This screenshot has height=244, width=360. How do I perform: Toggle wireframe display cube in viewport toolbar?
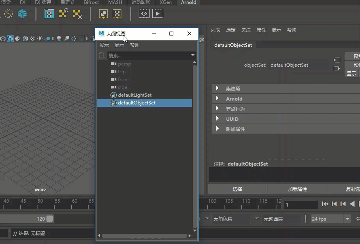click(x=3, y=39)
